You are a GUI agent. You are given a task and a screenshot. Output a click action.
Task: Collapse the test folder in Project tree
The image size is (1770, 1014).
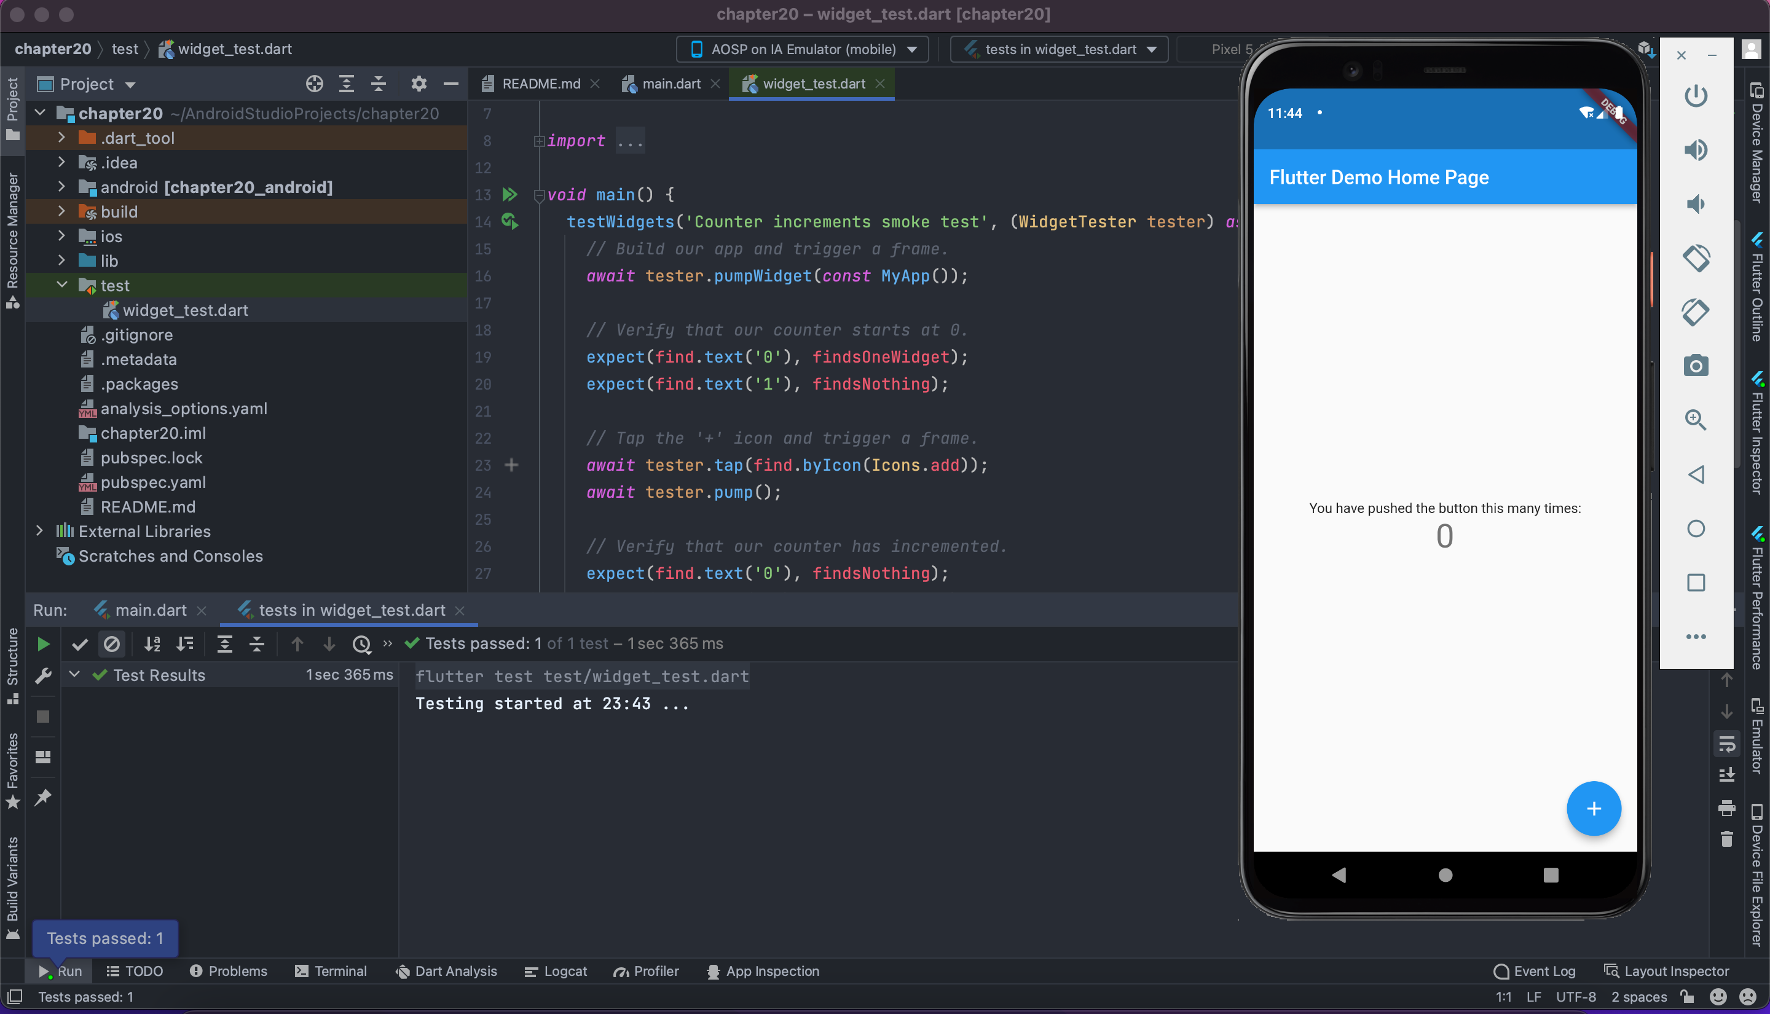click(x=61, y=285)
